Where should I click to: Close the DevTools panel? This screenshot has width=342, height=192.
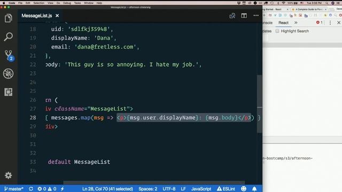pos(338,22)
